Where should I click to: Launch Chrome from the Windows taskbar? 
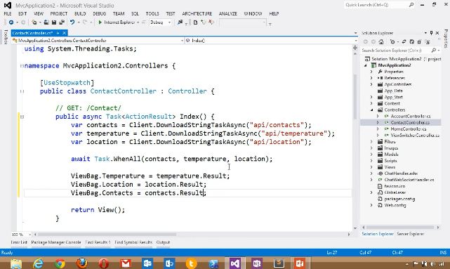[60, 263]
